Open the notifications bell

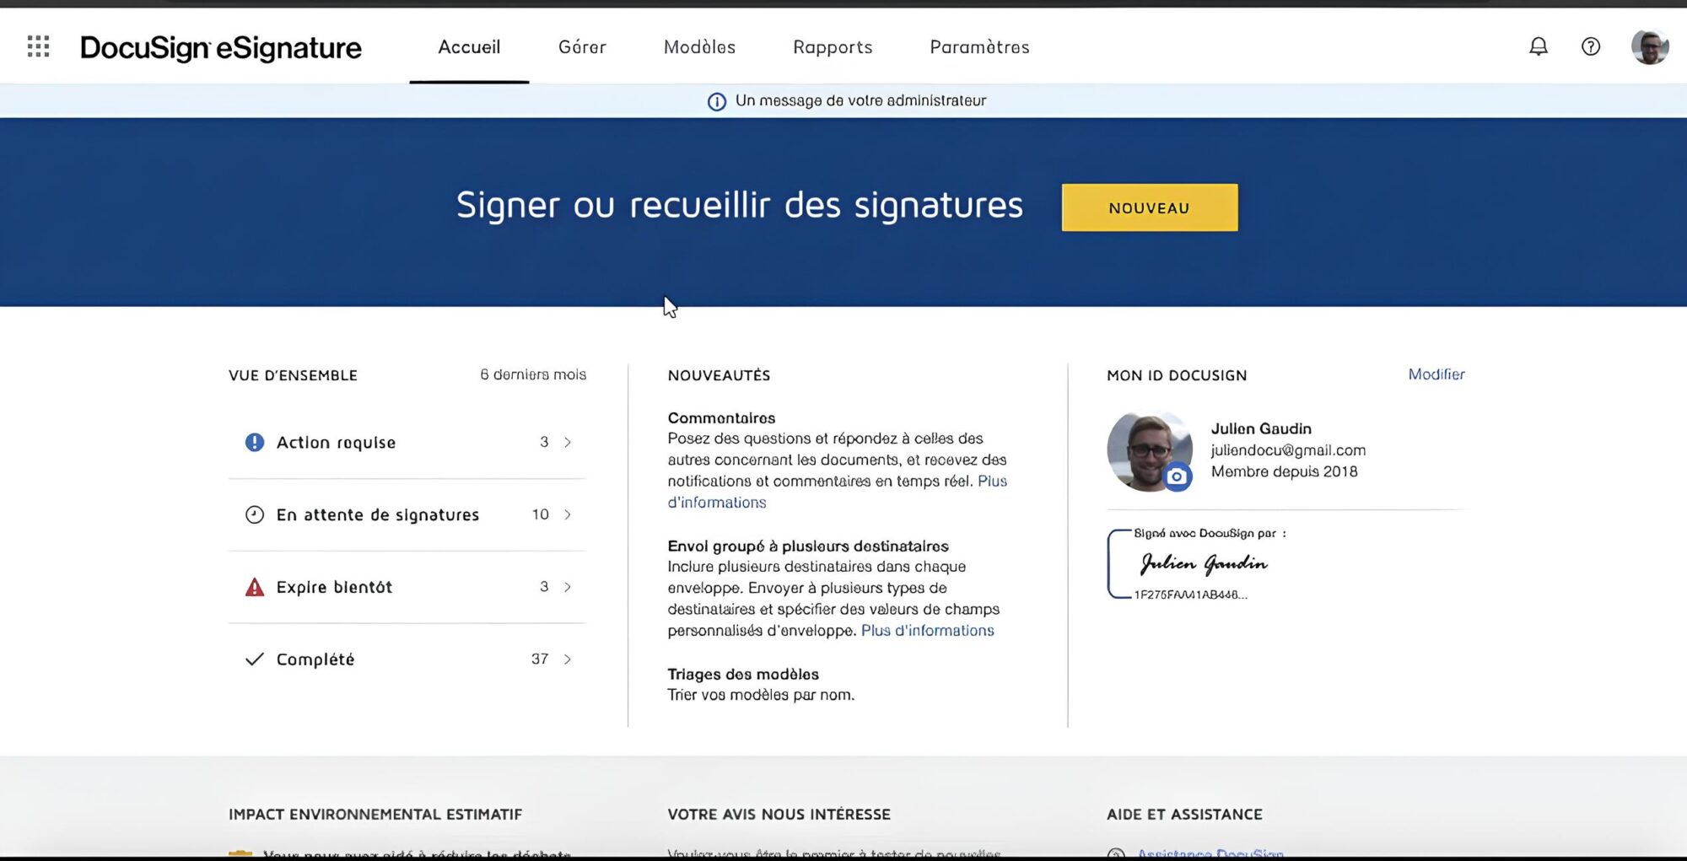1539,46
